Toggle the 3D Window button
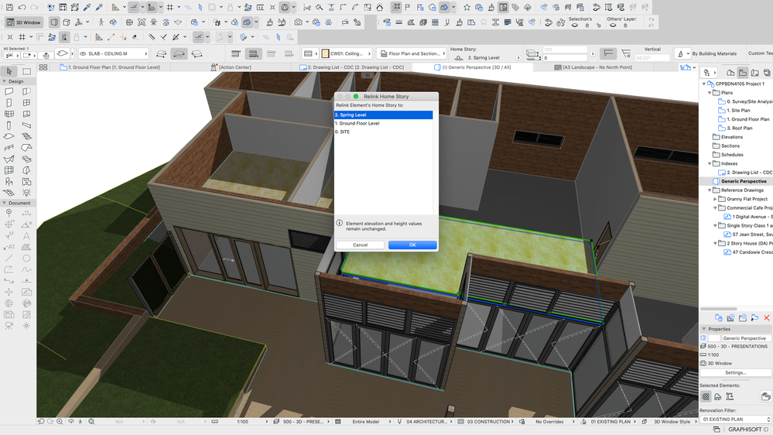This screenshot has width=773, height=435. (25, 22)
